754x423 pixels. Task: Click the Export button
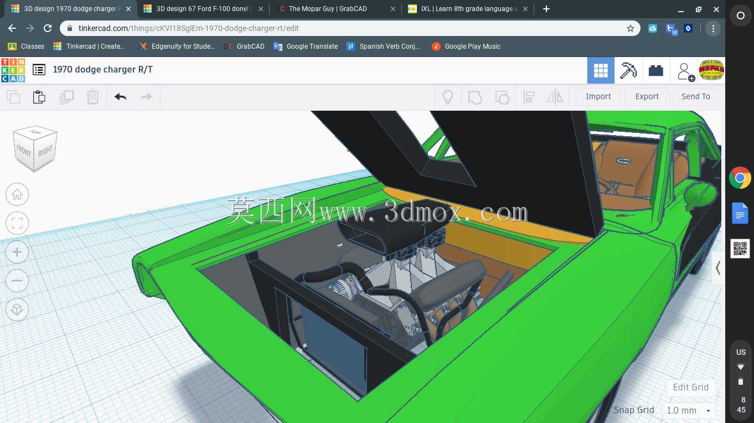(647, 96)
